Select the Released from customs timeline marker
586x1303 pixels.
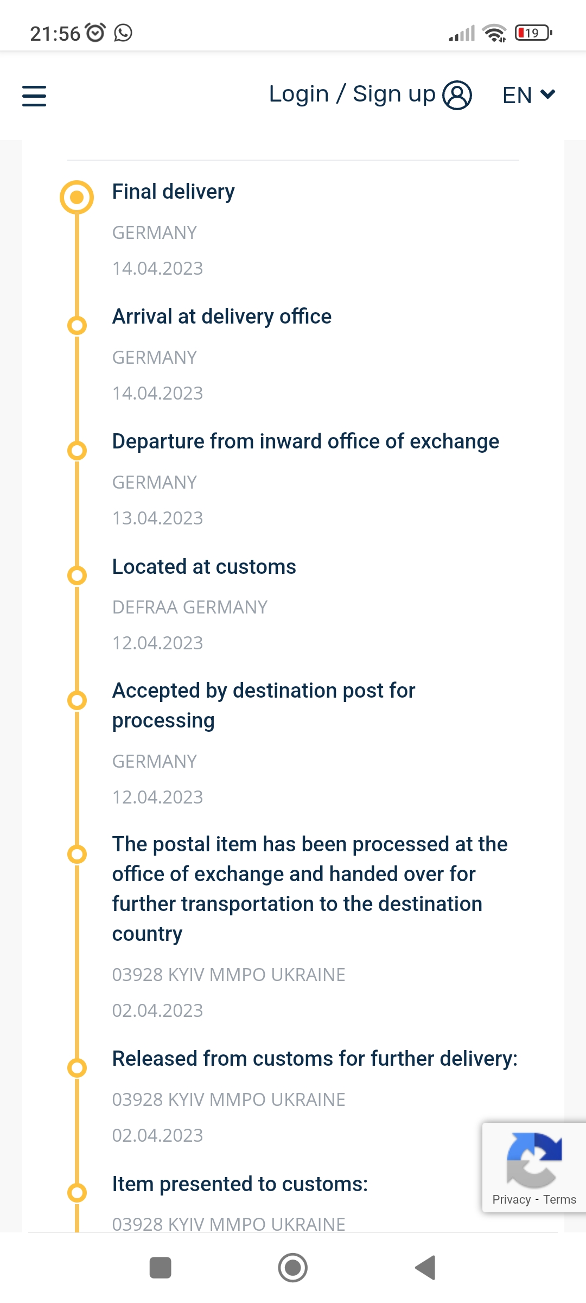point(77,1068)
